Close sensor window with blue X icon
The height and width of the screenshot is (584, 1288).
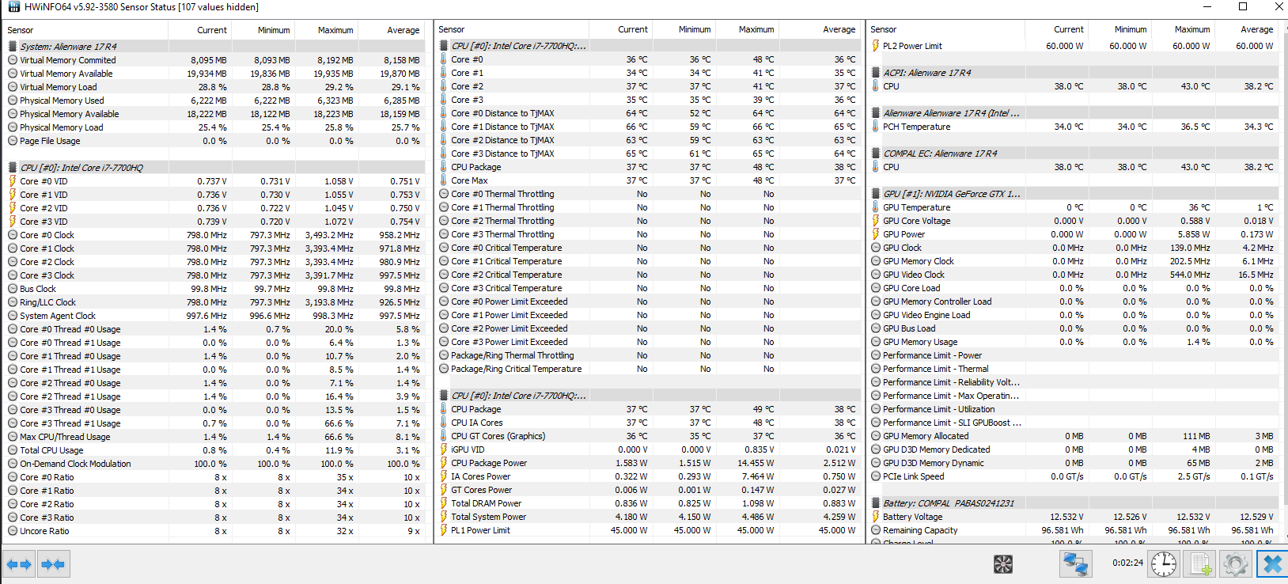[x=1272, y=564]
